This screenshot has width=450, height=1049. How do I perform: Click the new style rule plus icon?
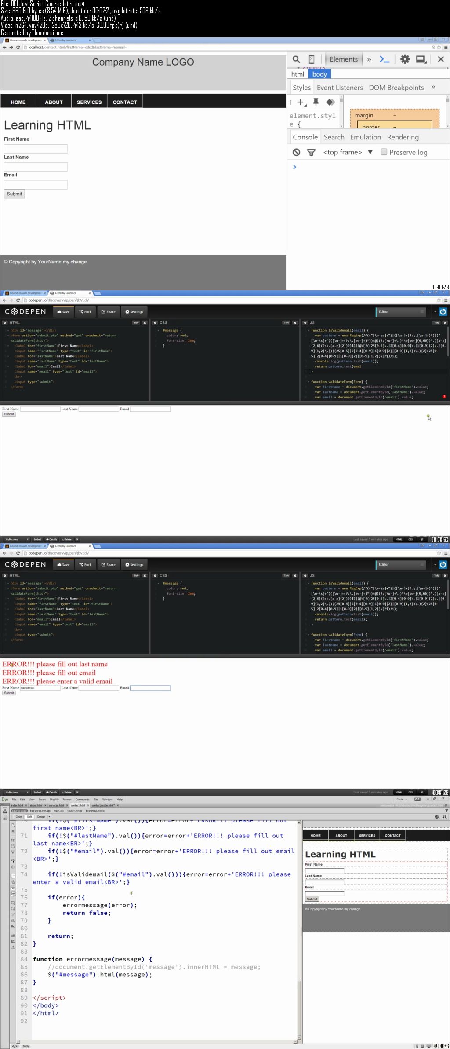click(x=301, y=102)
